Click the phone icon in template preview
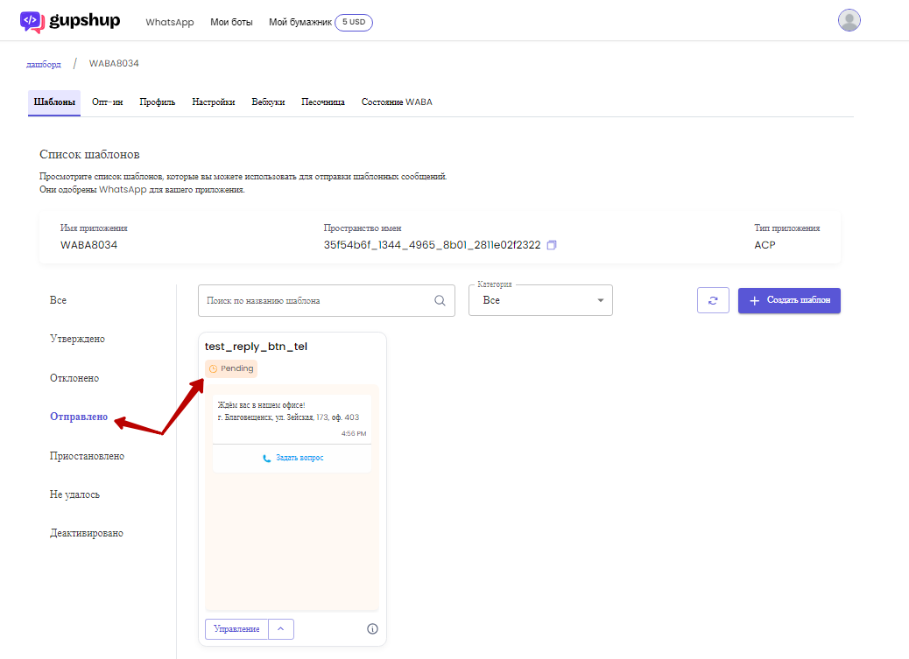909x659 pixels. coord(267,458)
